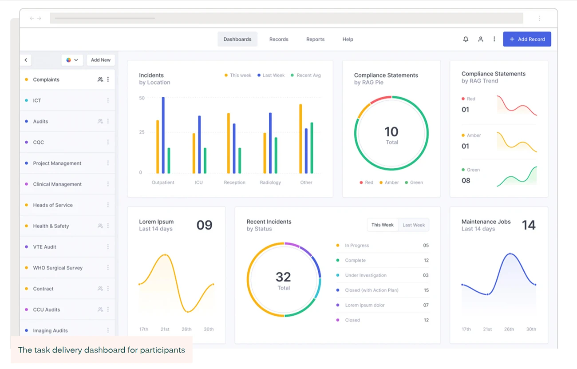Open the Complaints users icon

pyautogui.click(x=100, y=79)
